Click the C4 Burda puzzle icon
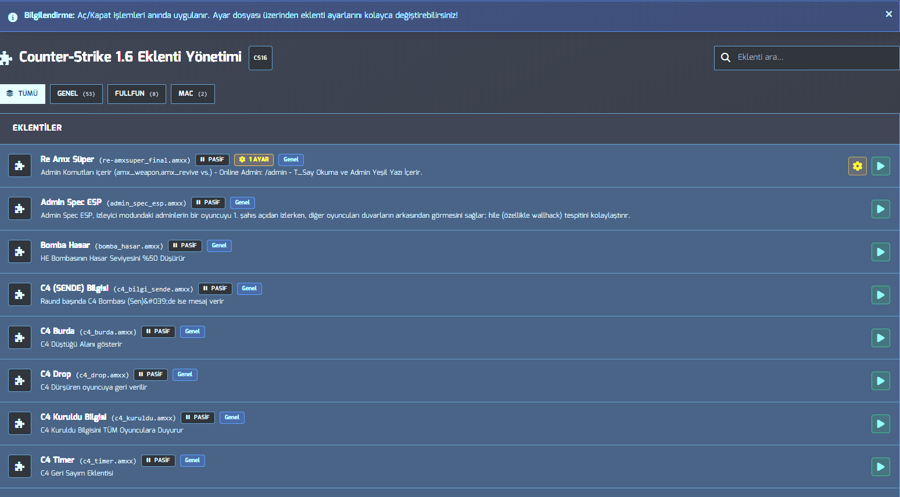The height and width of the screenshot is (497, 900). (20, 337)
